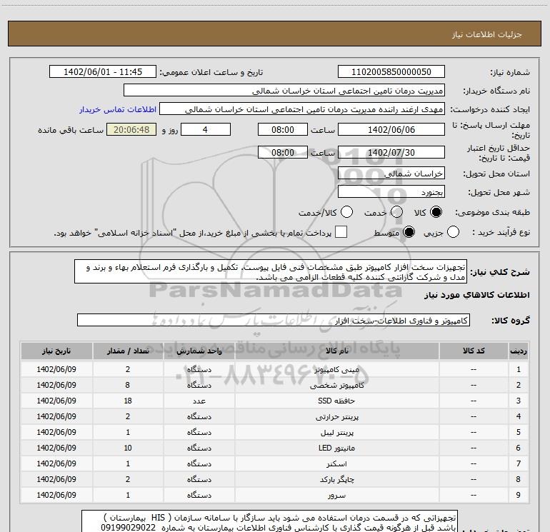Click the response deadline time 08:00 field
Image resolution: width=550 pixels, height=532 pixels.
[x=283, y=129]
